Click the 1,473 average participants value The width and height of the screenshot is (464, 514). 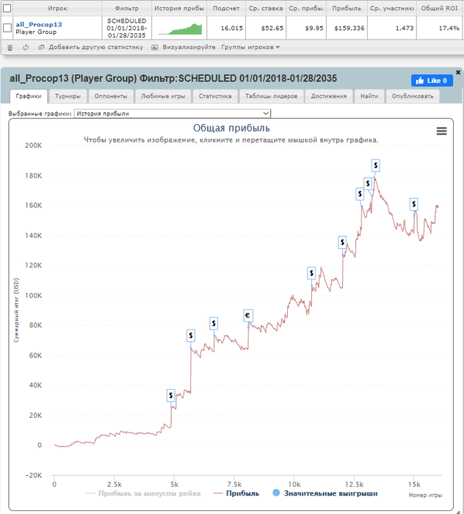point(405,28)
